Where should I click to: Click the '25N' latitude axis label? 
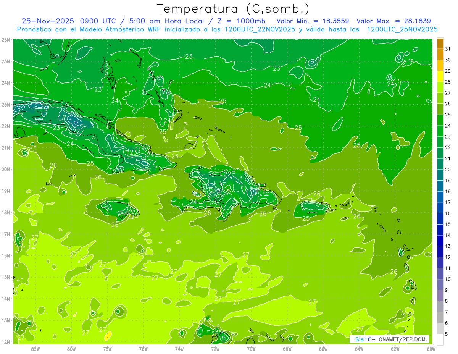(6, 61)
